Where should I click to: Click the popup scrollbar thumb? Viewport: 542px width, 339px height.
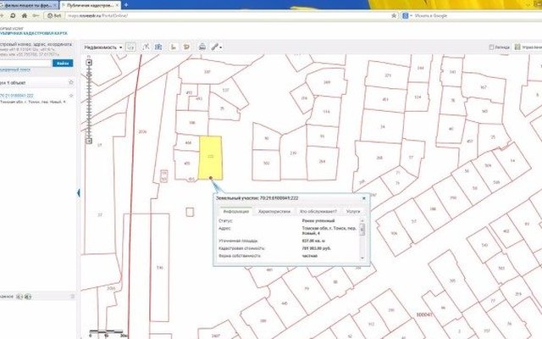(362, 229)
